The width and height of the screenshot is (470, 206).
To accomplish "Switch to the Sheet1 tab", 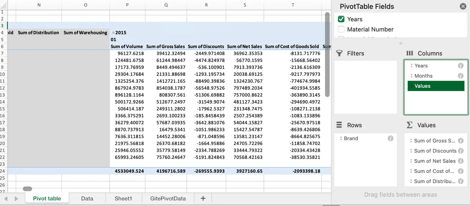I will click(123, 198).
